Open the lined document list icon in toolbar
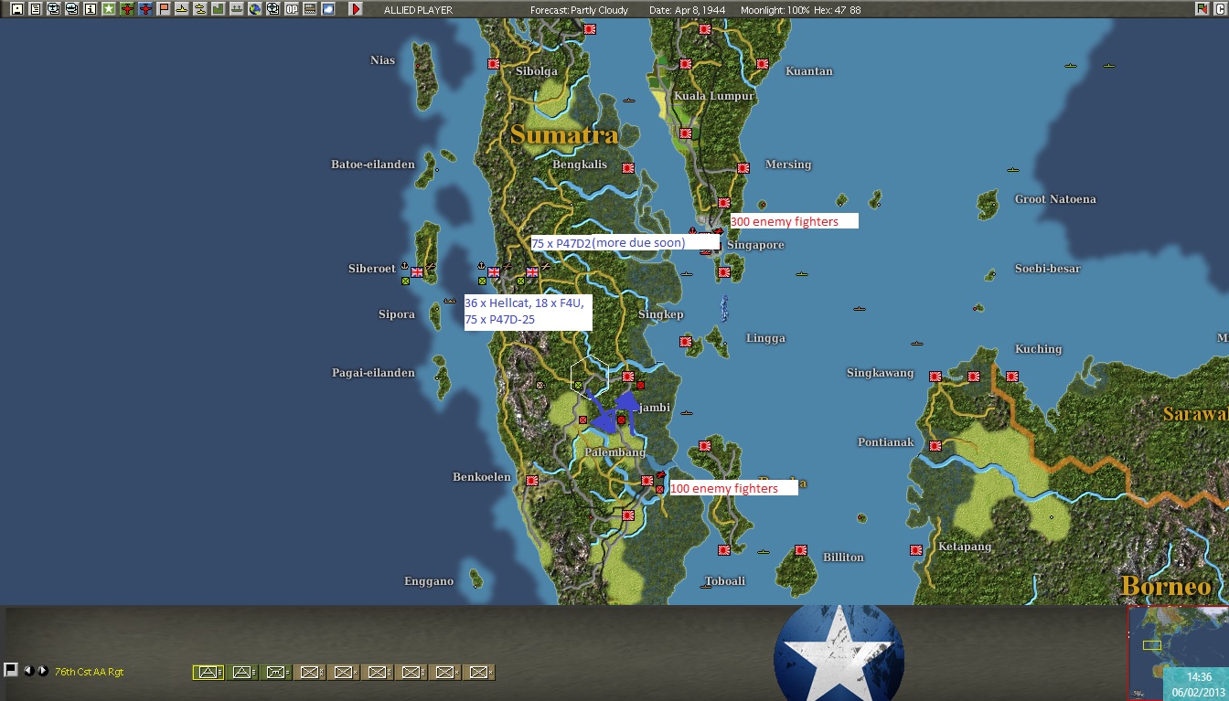Viewport: 1229px width, 701px height. coord(35,9)
